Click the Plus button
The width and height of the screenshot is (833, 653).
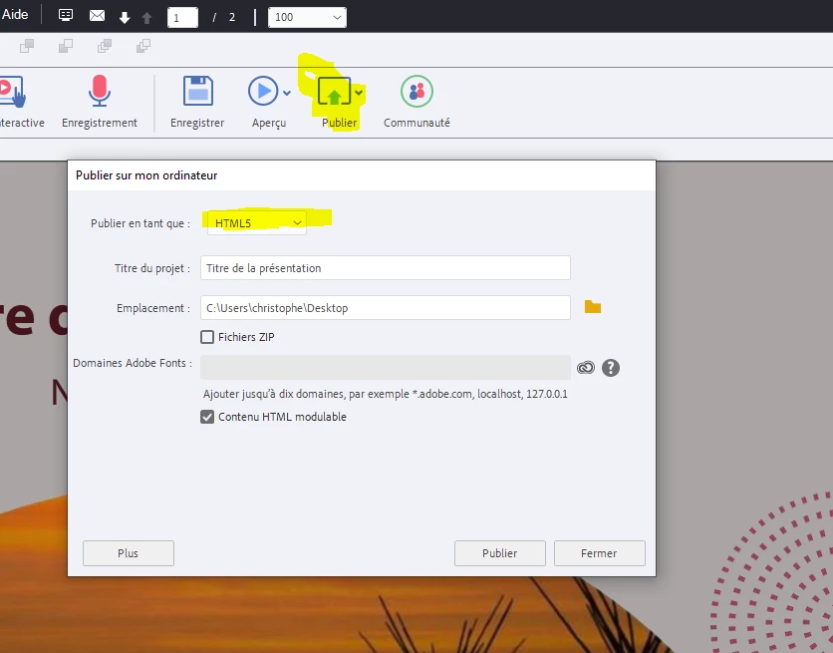pos(128,553)
